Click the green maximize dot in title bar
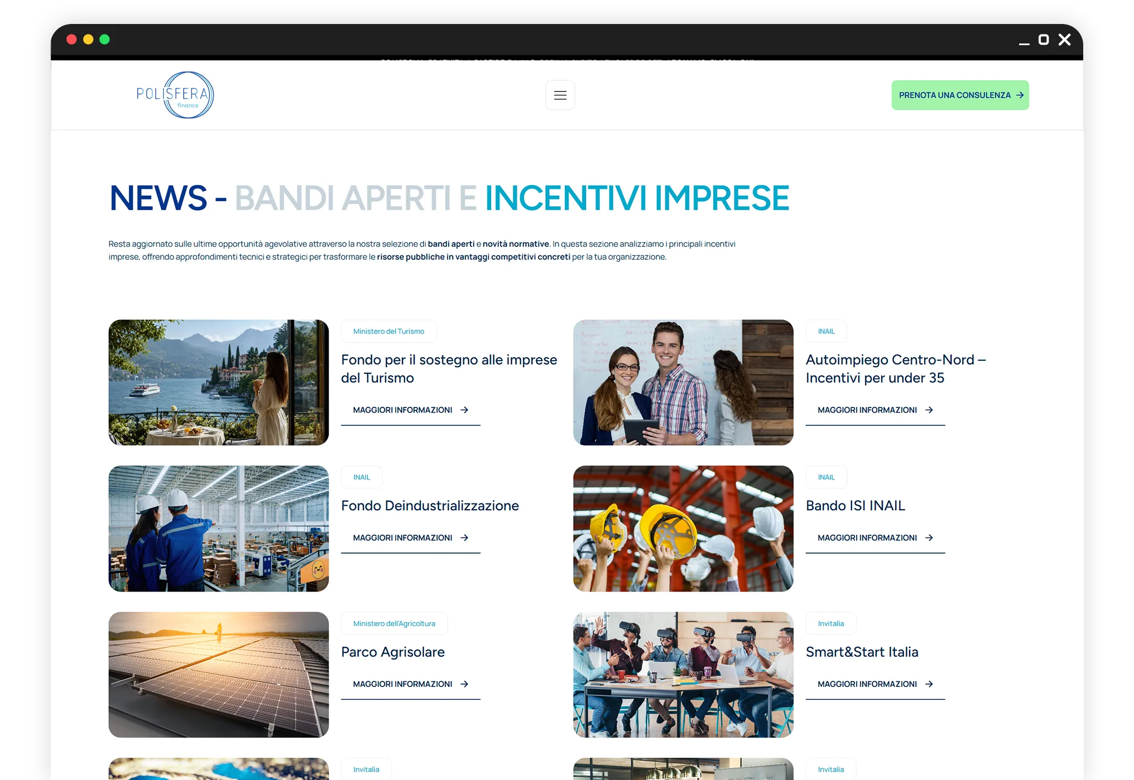 (x=104, y=40)
